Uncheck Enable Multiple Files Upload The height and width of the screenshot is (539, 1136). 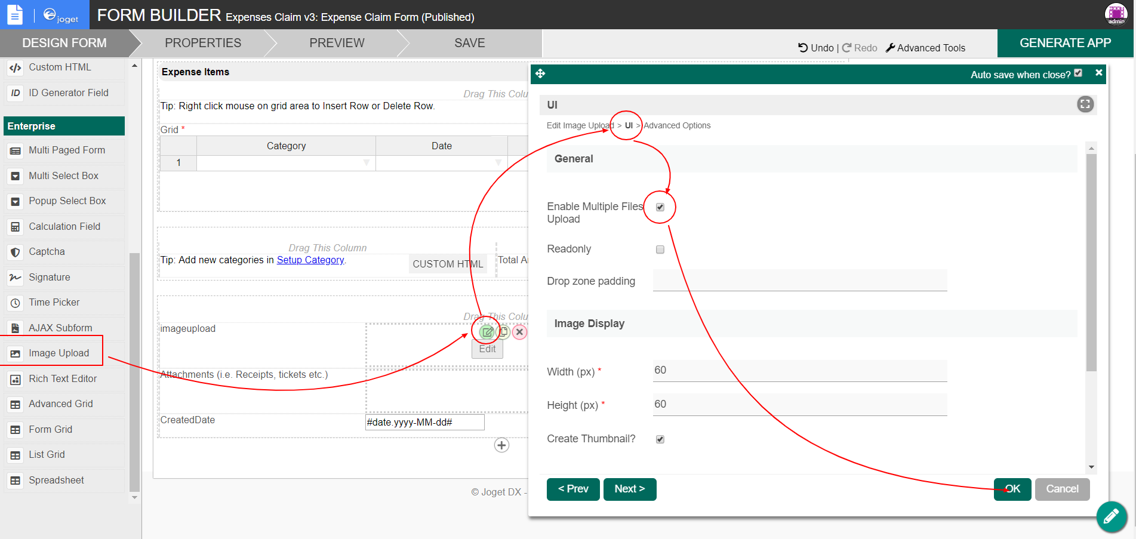pos(660,207)
